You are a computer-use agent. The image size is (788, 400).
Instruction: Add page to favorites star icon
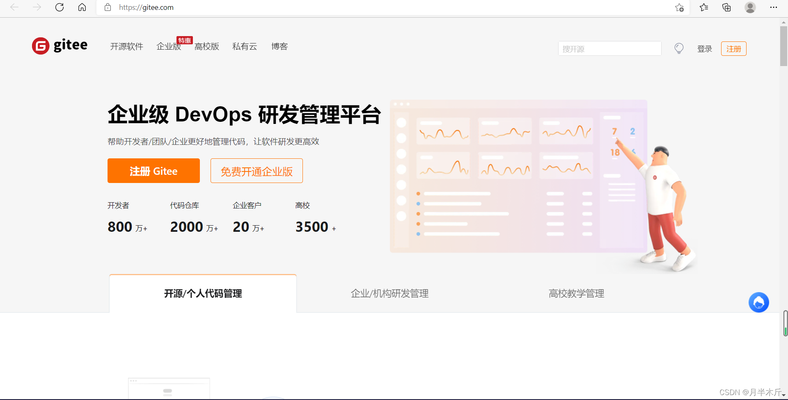pyautogui.click(x=679, y=7)
